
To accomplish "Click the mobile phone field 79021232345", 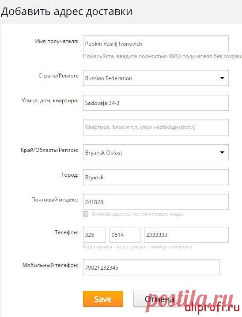I will pos(151,267).
